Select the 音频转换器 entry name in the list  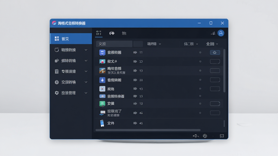(x=116, y=96)
